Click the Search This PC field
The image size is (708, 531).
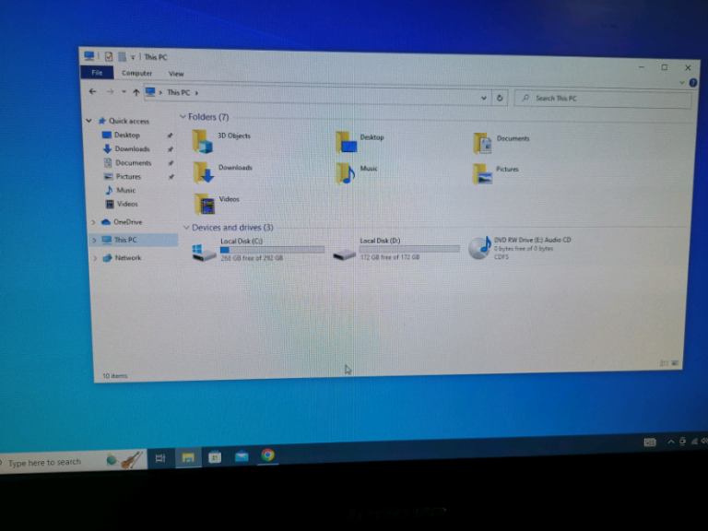604,98
